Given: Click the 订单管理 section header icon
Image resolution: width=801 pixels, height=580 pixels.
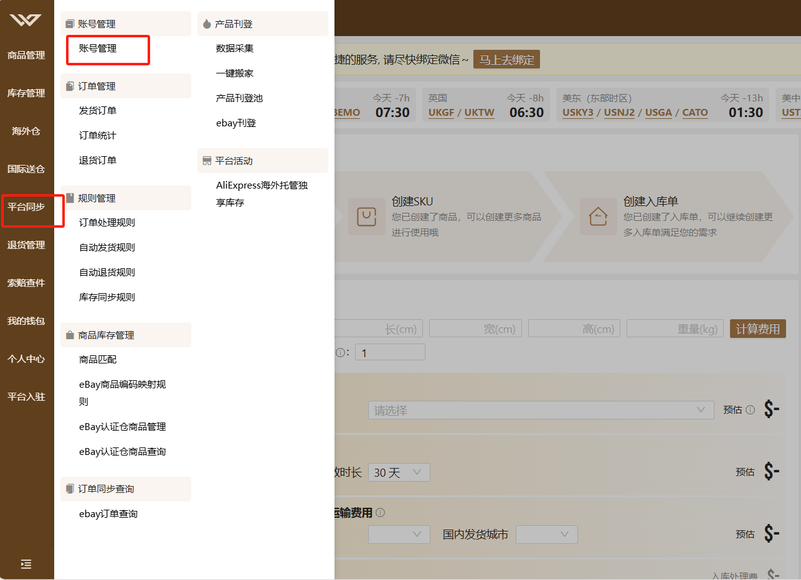Looking at the screenshot, I should click(x=70, y=86).
